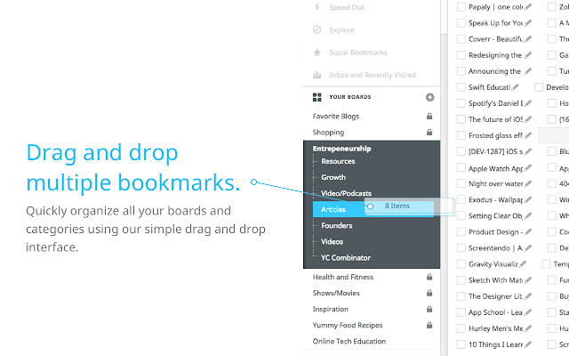Open the Resources category under Entrepreneurship
This screenshot has width=569, height=356.
point(338,162)
